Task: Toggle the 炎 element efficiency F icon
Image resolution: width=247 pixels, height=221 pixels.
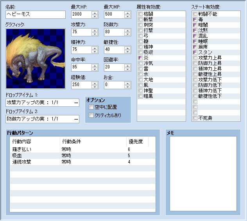Action: [140, 57]
